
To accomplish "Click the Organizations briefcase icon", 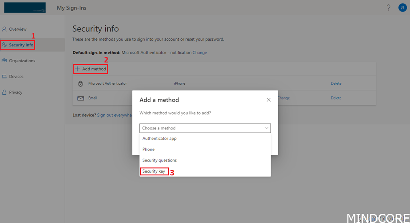I will (4, 61).
